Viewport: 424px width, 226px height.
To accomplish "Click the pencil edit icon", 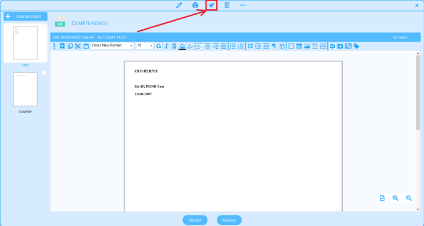I will (x=179, y=5).
